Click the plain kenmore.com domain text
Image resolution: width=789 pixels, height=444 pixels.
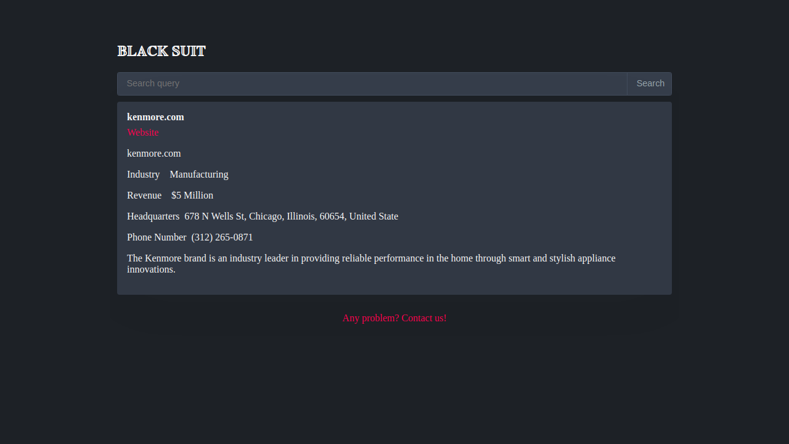pyautogui.click(x=153, y=154)
